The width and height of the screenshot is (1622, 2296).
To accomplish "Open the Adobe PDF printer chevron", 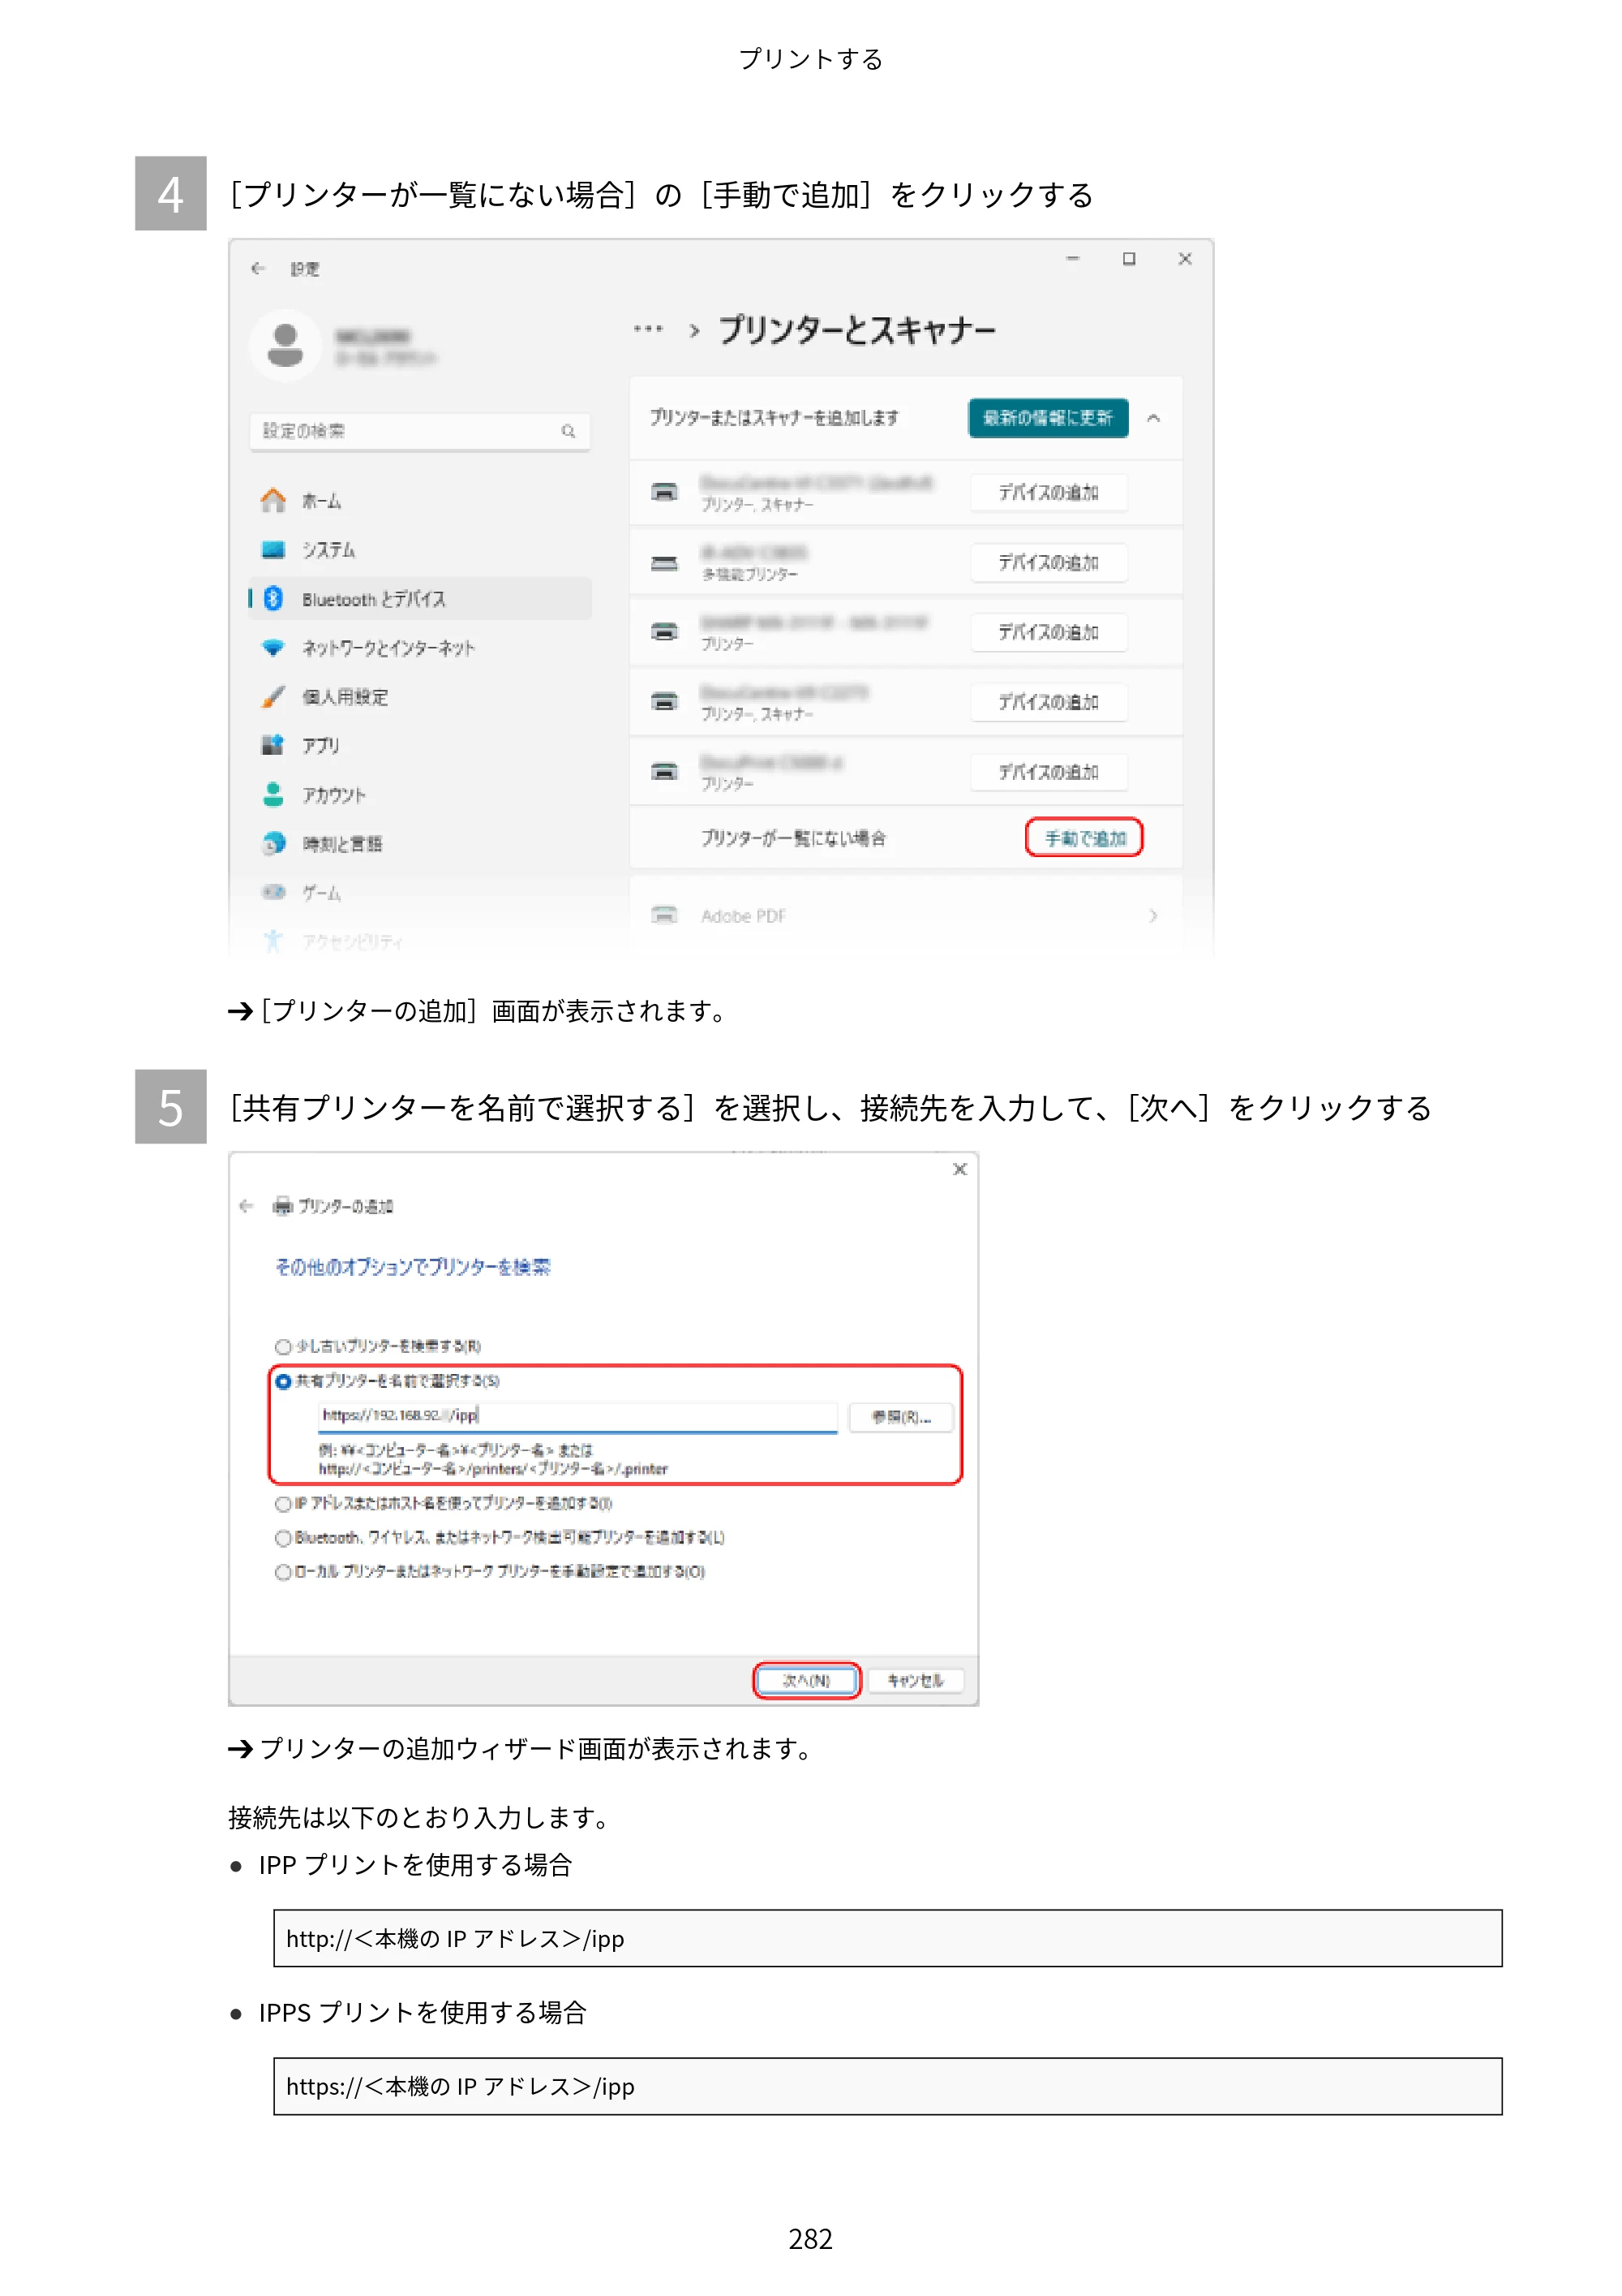I will (1153, 915).
